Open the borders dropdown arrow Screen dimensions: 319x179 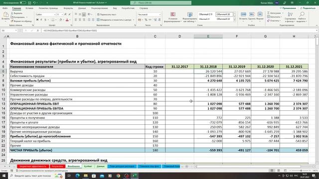56,20
